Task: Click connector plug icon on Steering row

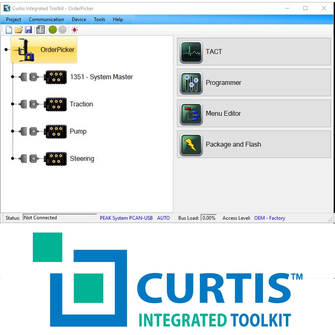Action: pos(29,159)
